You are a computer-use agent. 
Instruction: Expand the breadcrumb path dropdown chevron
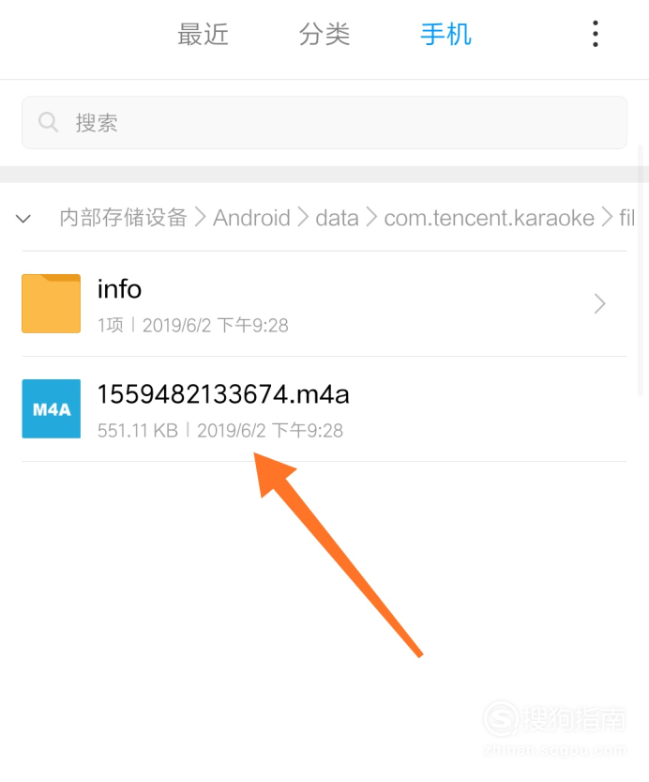coord(23,219)
